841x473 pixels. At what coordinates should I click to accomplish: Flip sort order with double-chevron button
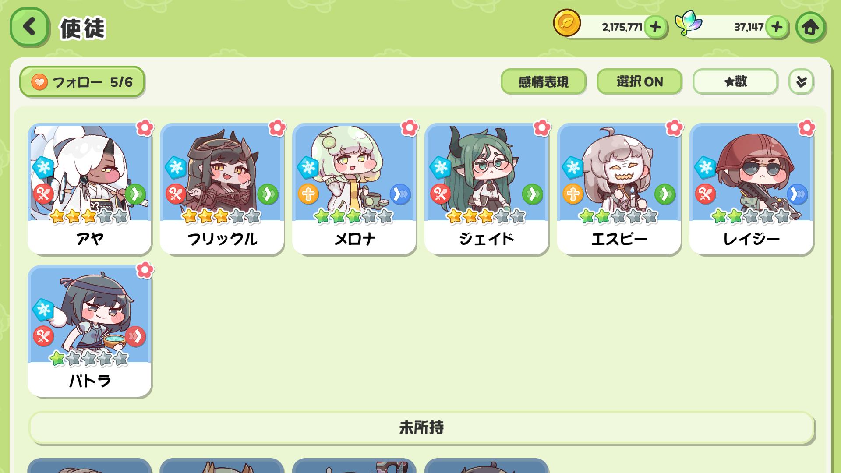click(801, 81)
